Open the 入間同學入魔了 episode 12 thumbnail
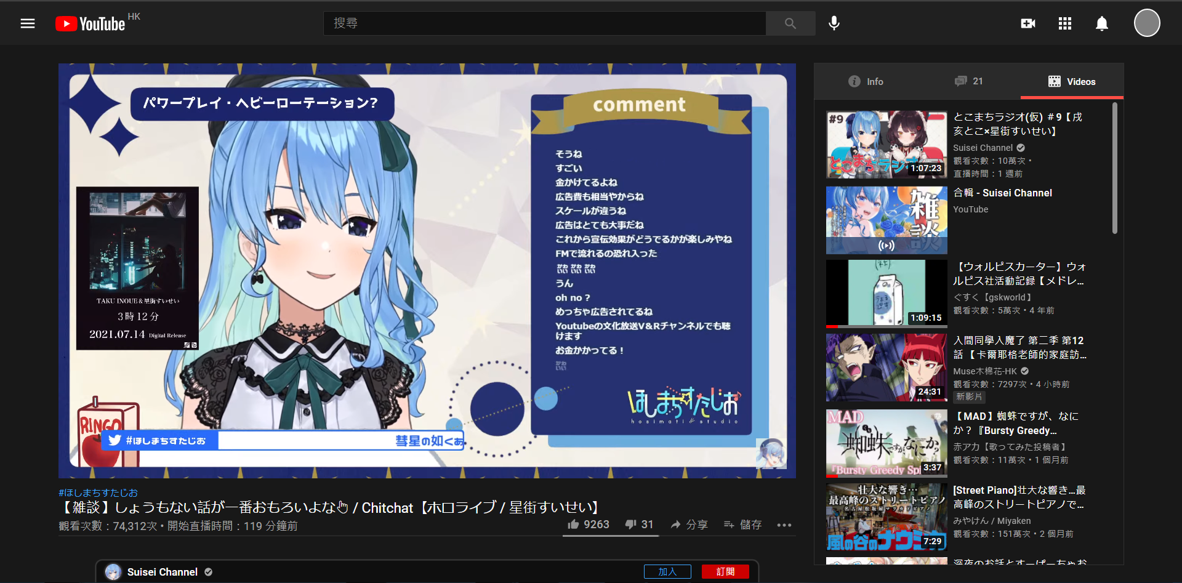1182x583 pixels. click(x=886, y=368)
